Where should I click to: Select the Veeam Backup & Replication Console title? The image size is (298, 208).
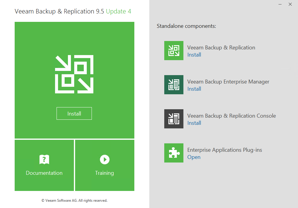tap(231, 116)
